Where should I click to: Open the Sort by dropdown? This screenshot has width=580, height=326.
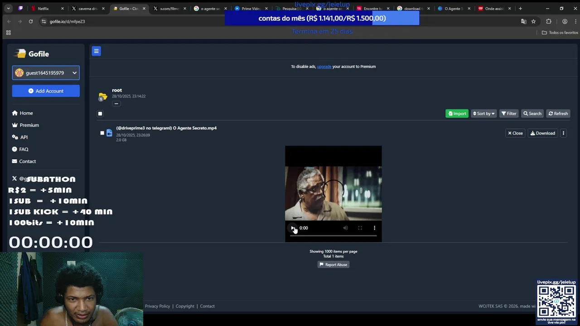(x=483, y=114)
